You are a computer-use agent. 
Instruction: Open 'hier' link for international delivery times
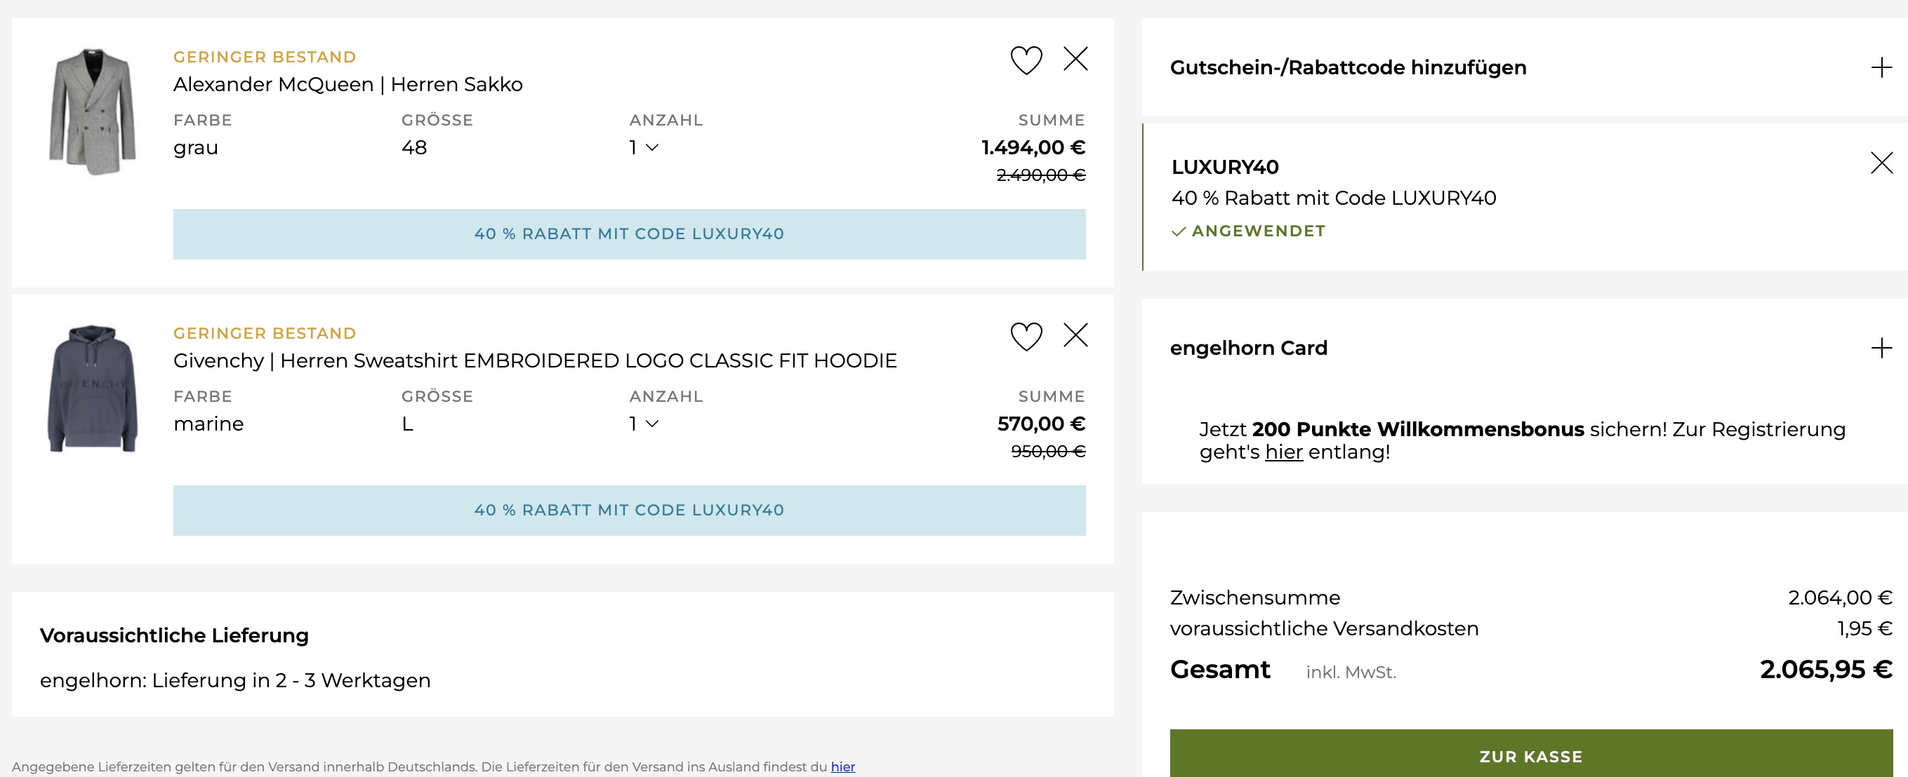click(842, 766)
